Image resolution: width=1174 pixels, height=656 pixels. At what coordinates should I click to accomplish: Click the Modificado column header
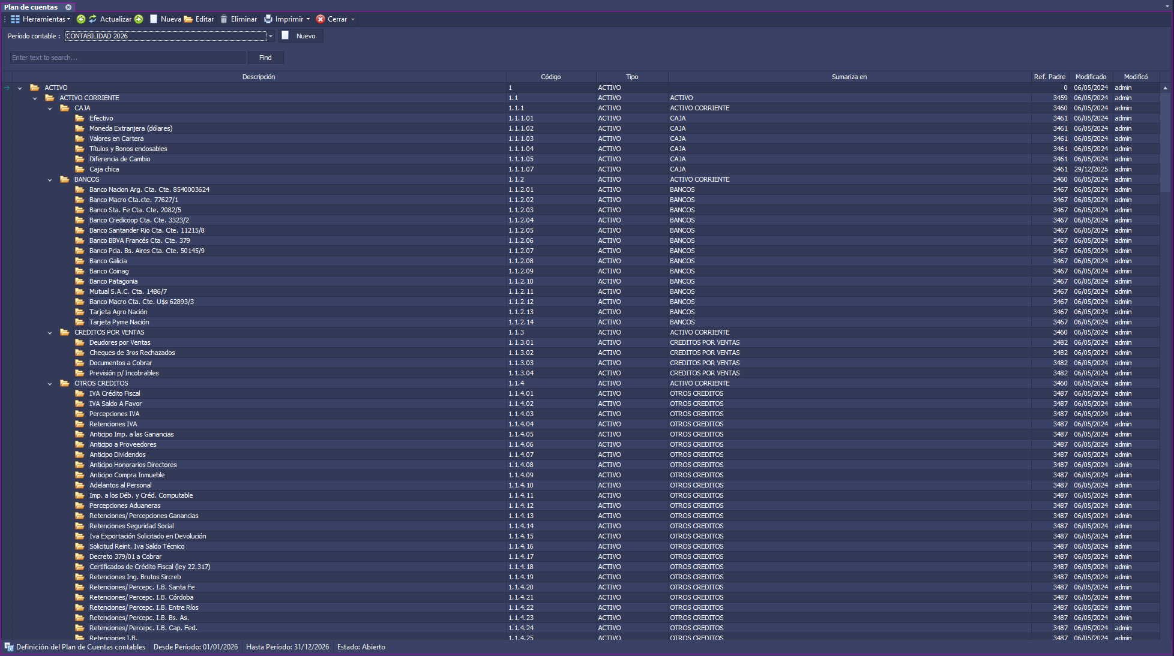coord(1091,77)
